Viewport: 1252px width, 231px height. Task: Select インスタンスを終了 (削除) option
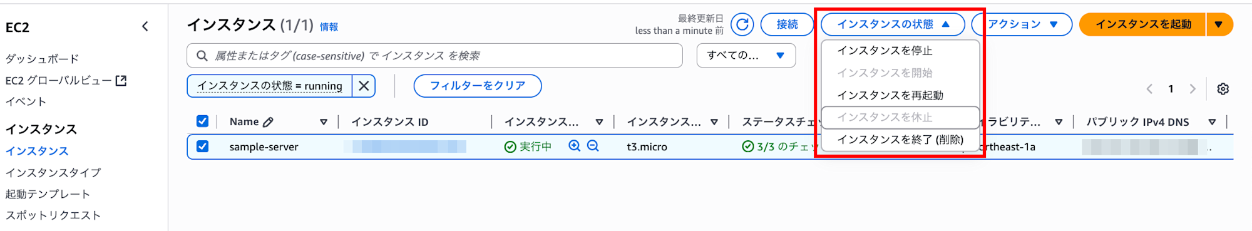pyautogui.click(x=900, y=140)
